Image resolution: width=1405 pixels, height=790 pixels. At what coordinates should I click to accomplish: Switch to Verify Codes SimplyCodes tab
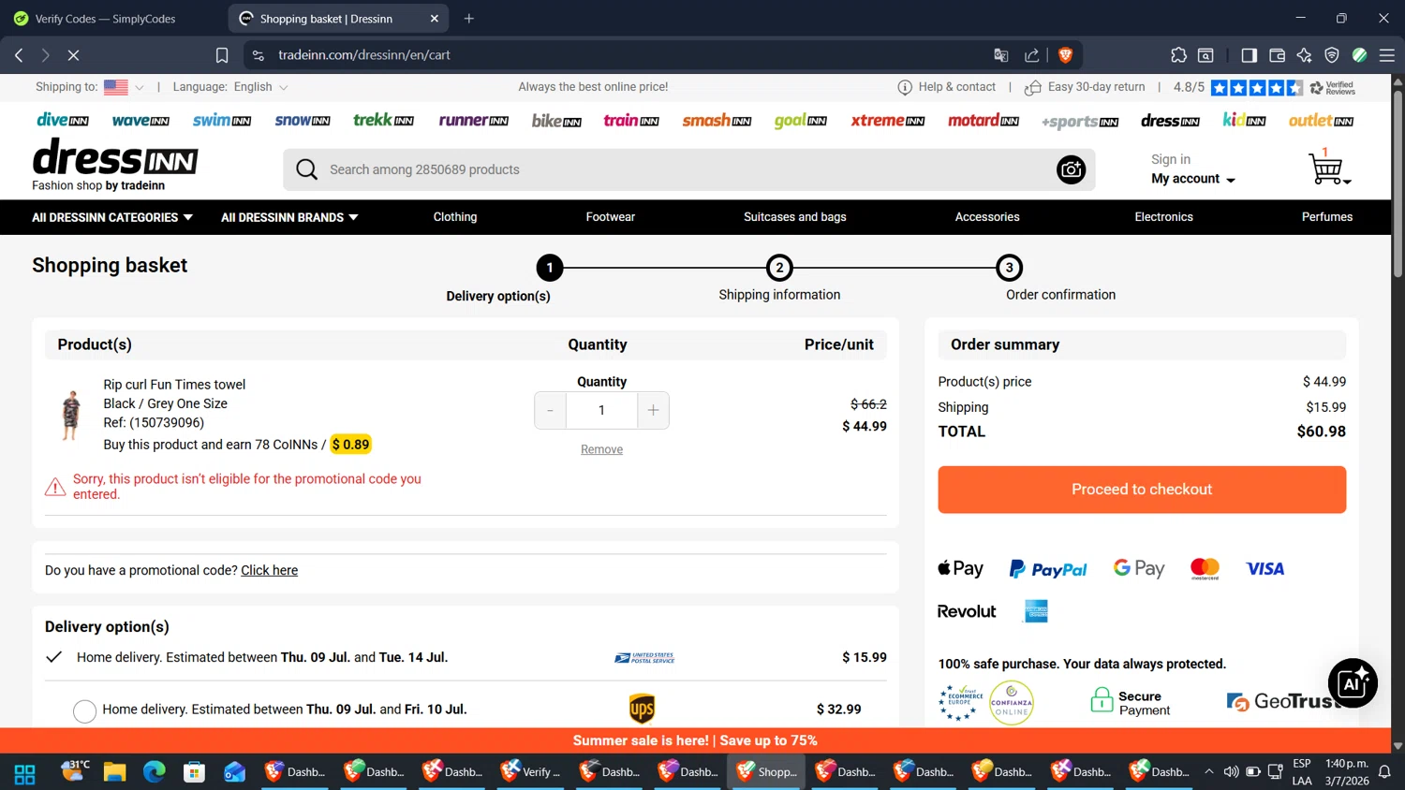click(105, 19)
